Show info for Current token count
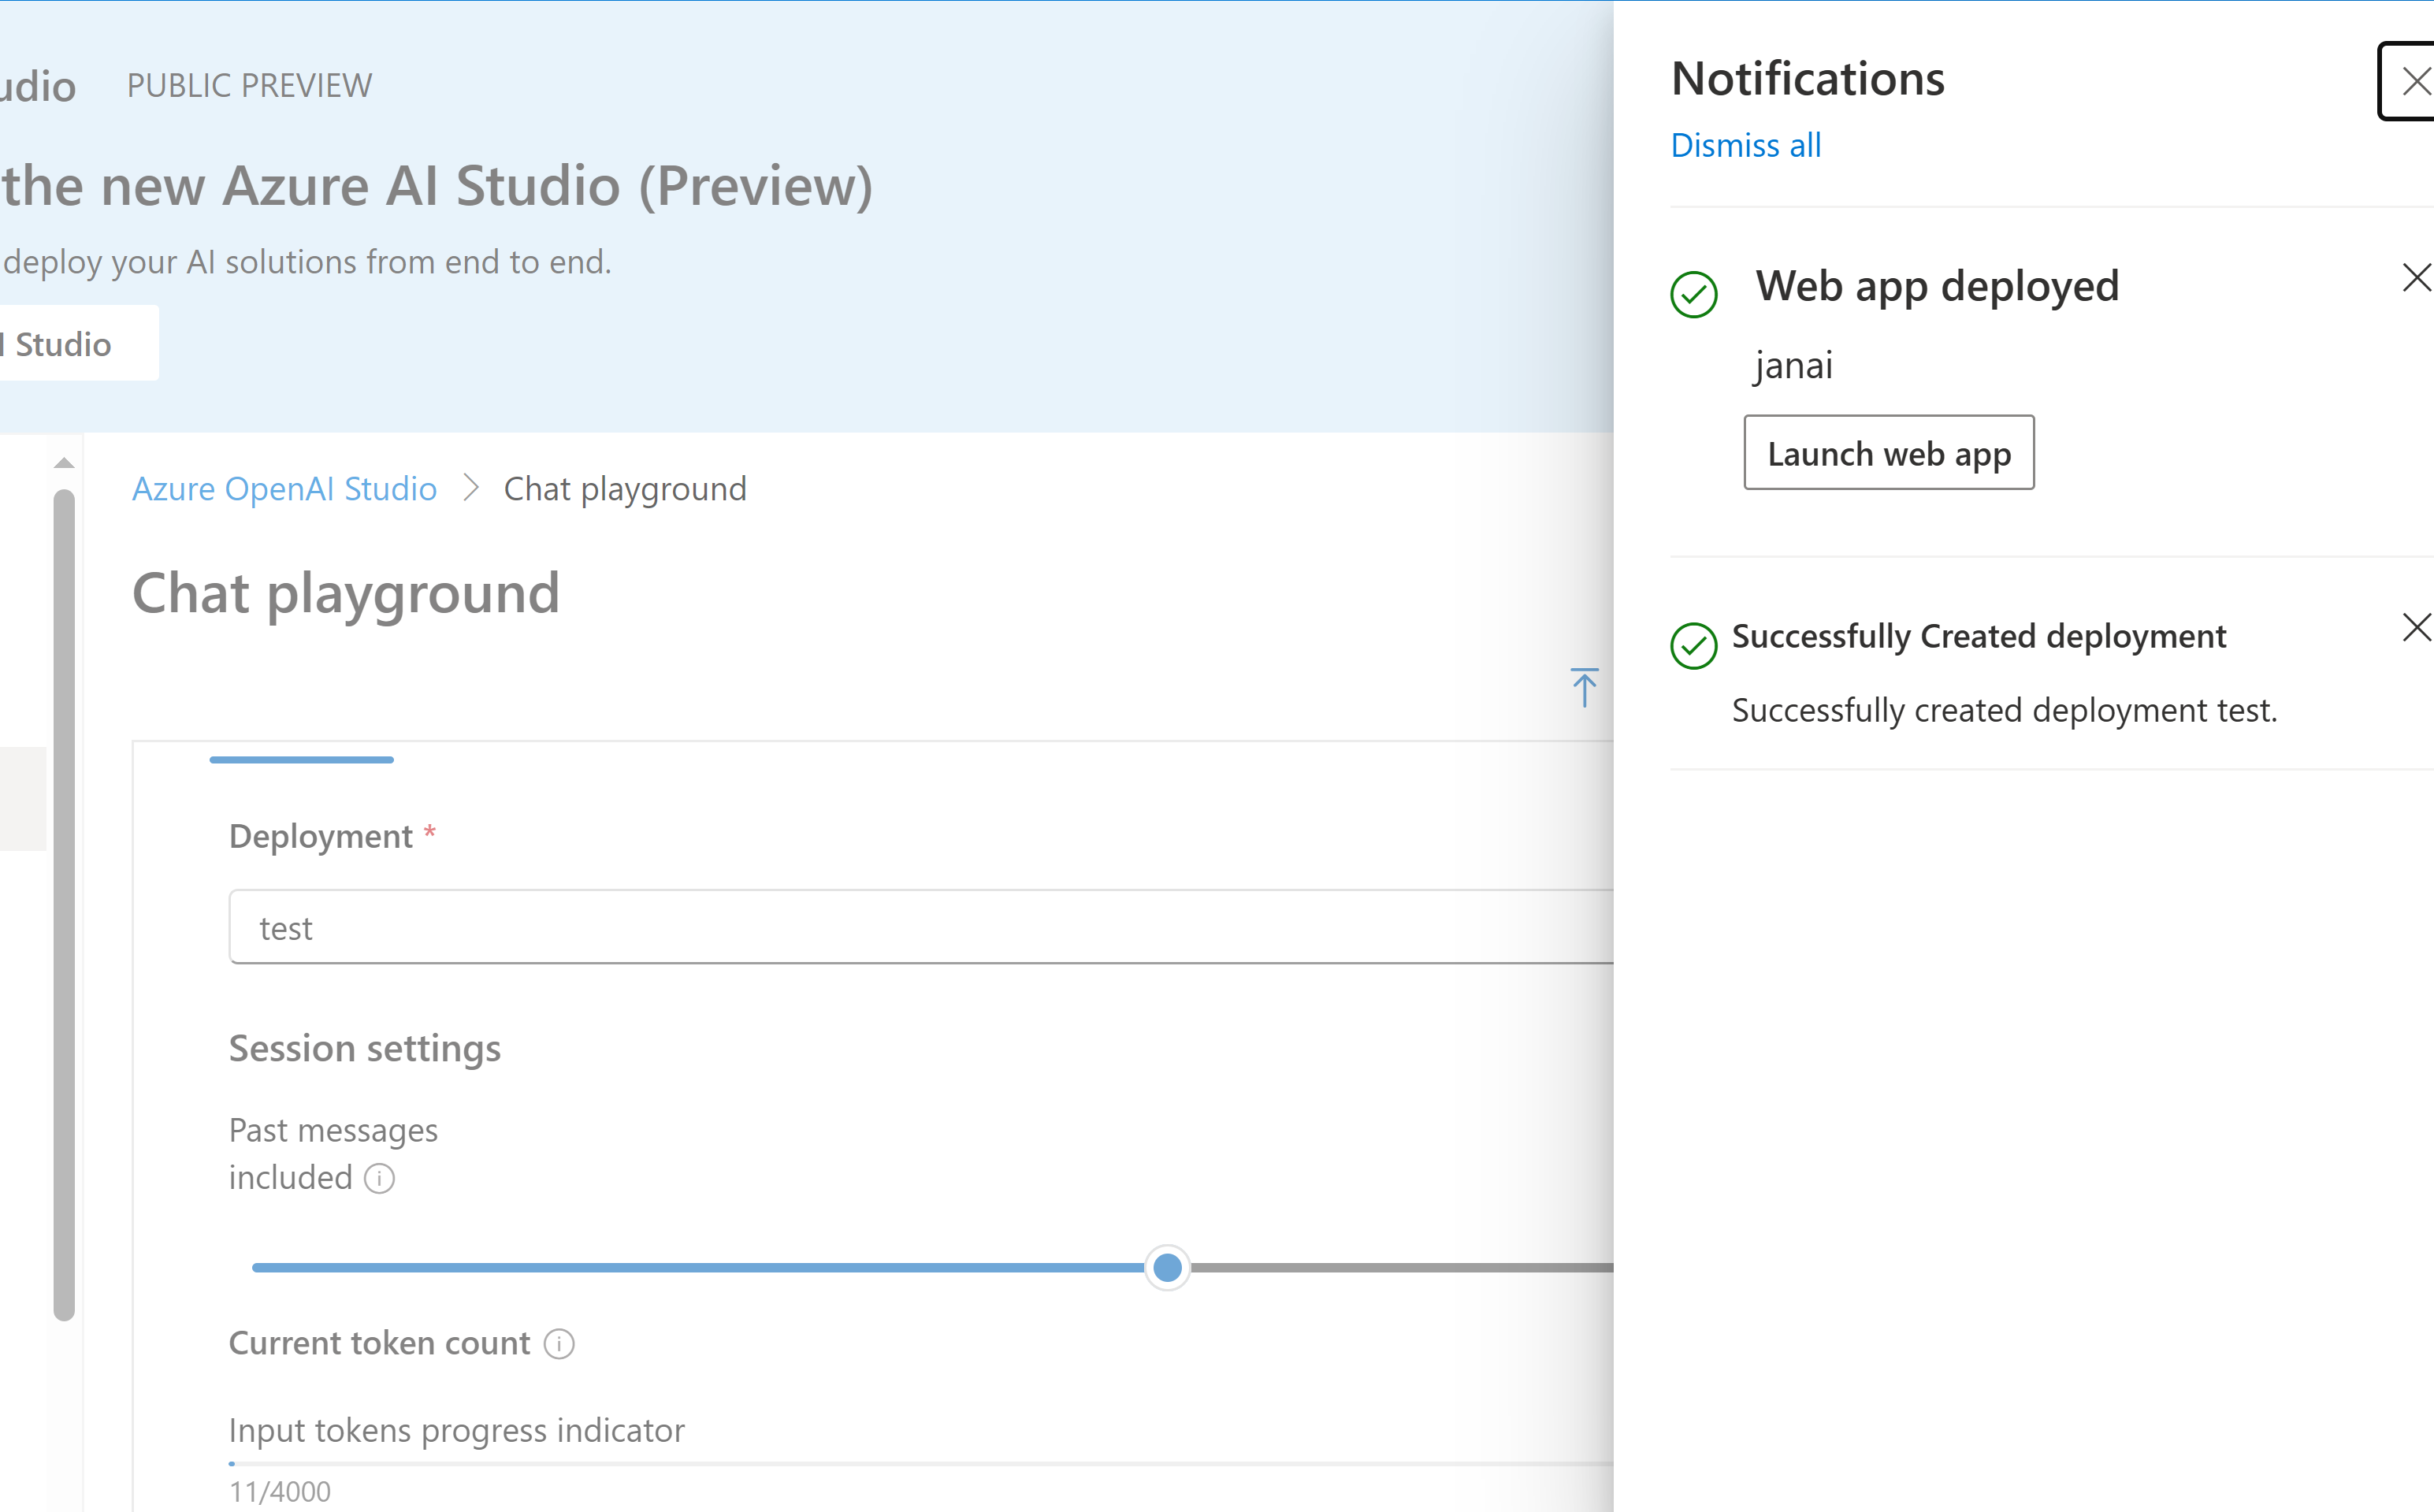 tap(559, 1344)
